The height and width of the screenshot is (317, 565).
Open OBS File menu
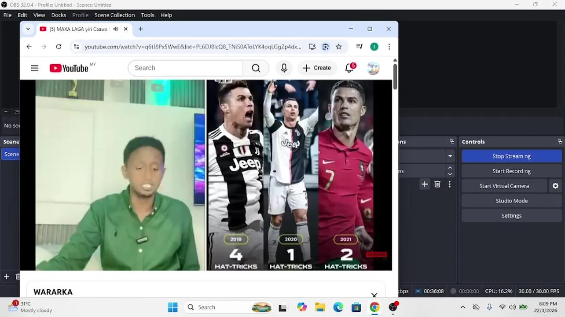coord(7,15)
